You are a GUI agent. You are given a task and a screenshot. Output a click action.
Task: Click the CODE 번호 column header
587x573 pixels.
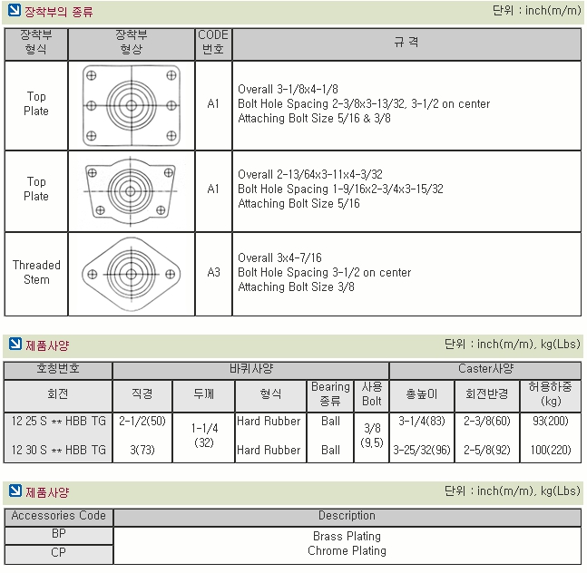tap(213, 43)
